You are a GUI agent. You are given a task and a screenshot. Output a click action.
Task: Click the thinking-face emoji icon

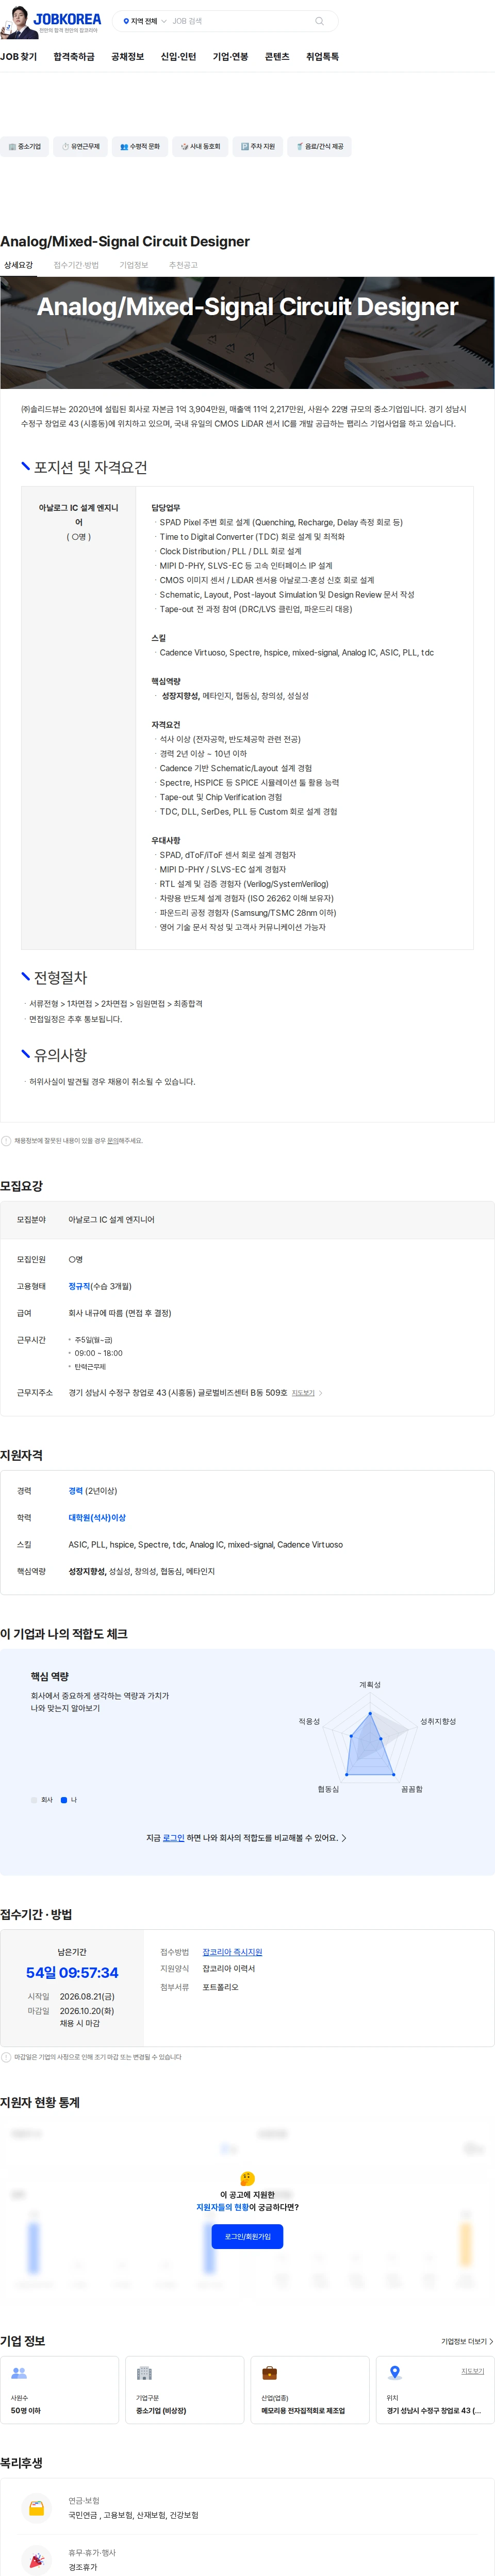coord(247,2178)
